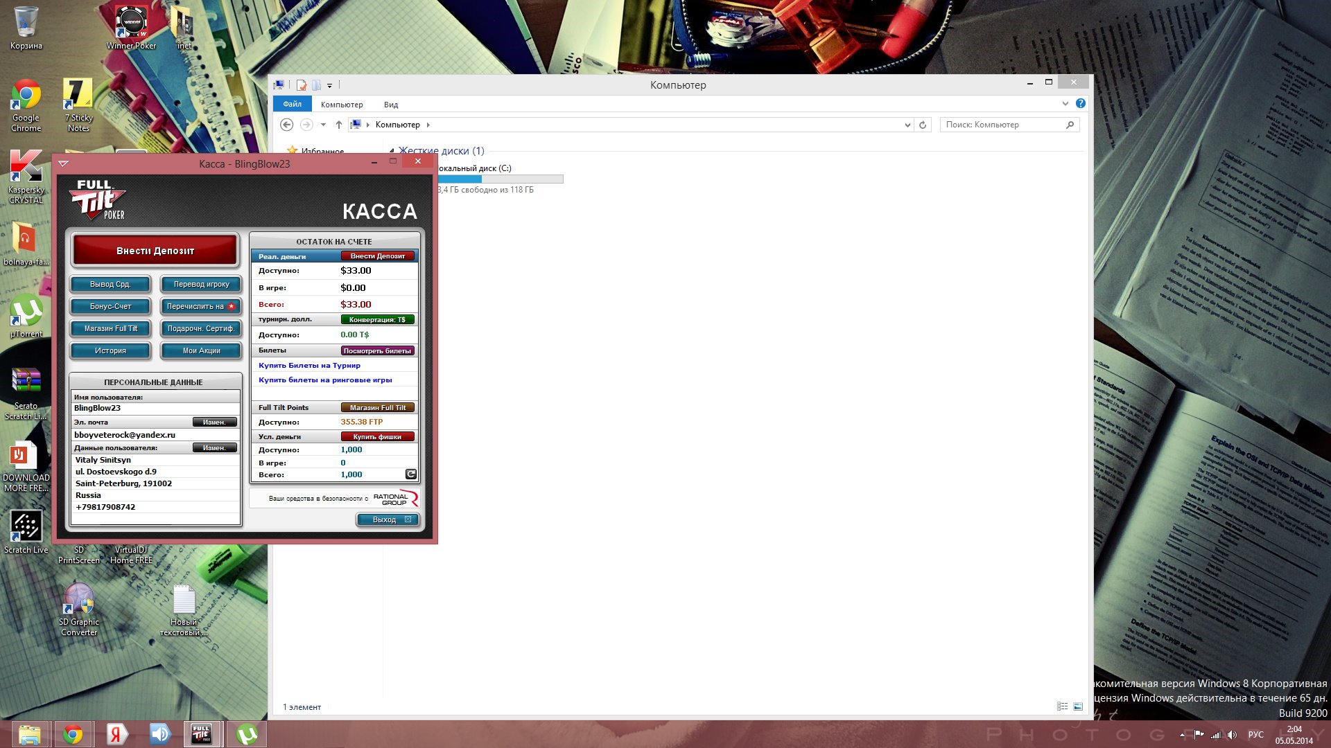Image resolution: width=1331 pixels, height=748 pixels.
Task: Switch to the Вид ribbon tab
Action: point(391,105)
